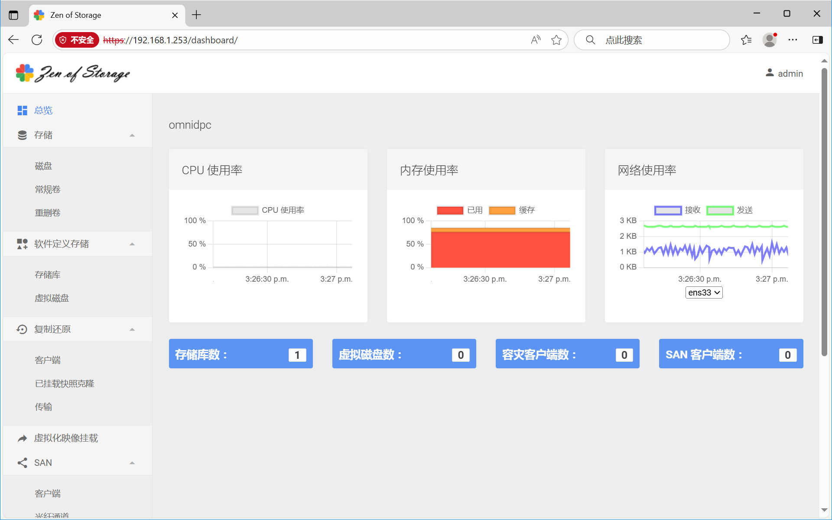Open the 虚拟磁盘 menu item
832x520 pixels.
[52, 298]
